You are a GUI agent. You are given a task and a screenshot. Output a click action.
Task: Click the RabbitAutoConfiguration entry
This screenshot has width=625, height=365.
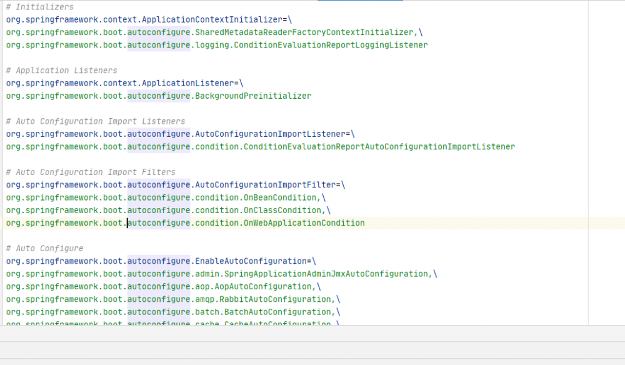275,299
